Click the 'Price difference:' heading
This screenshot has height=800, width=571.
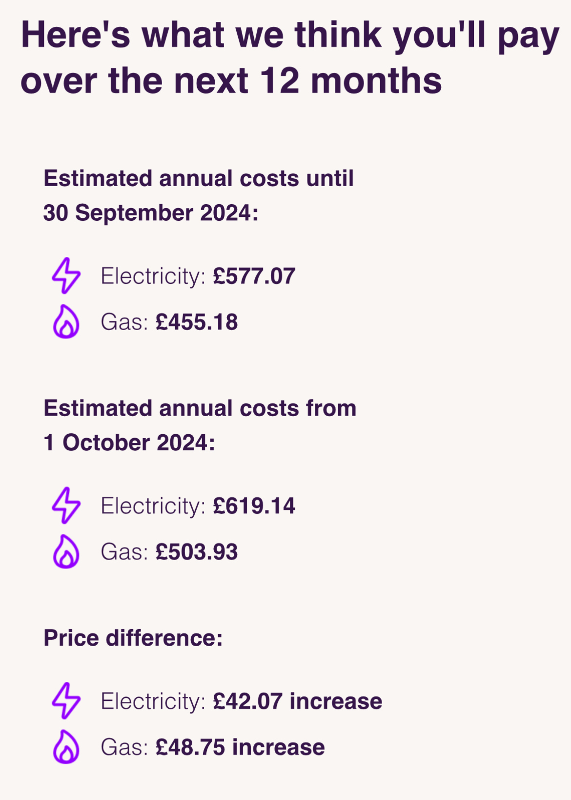click(133, 638)
